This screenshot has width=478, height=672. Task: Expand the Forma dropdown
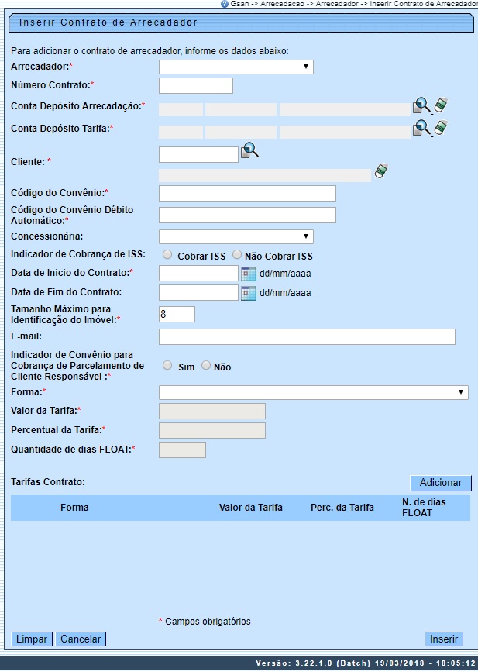tap(314, 392)
